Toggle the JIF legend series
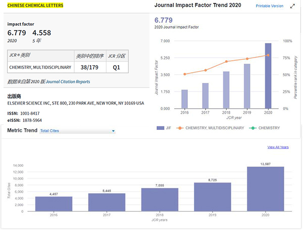The image size is (303, 230). (164, 128)
